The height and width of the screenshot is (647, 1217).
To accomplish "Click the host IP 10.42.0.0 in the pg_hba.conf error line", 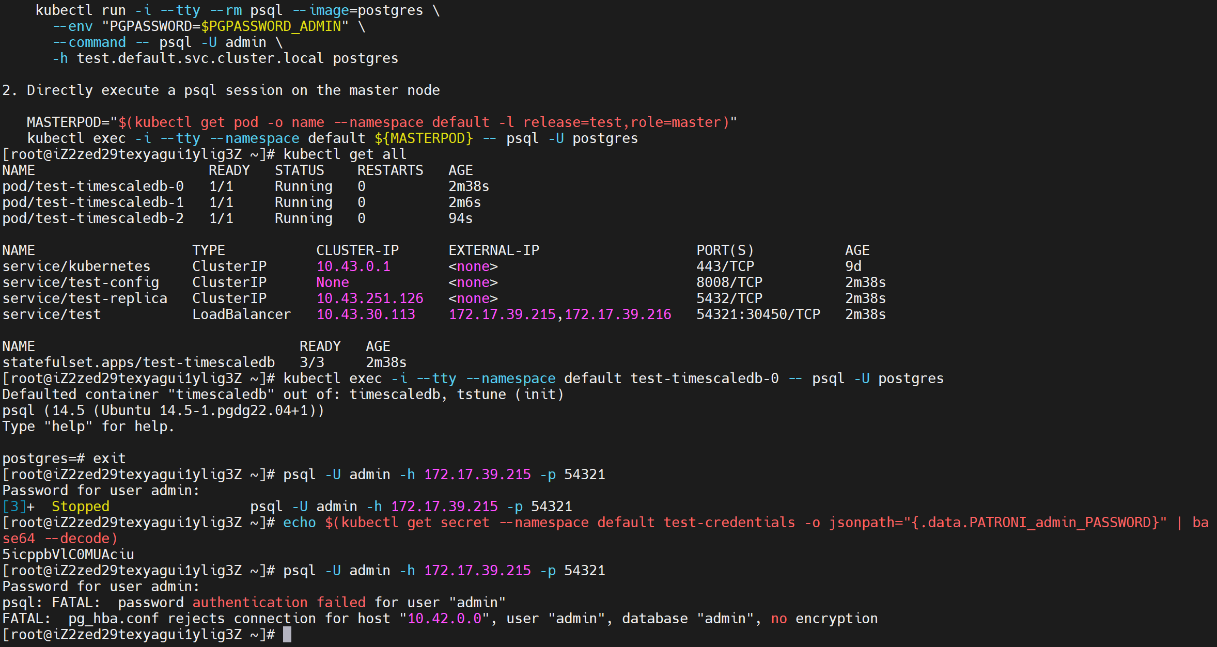I will [444, 619].
